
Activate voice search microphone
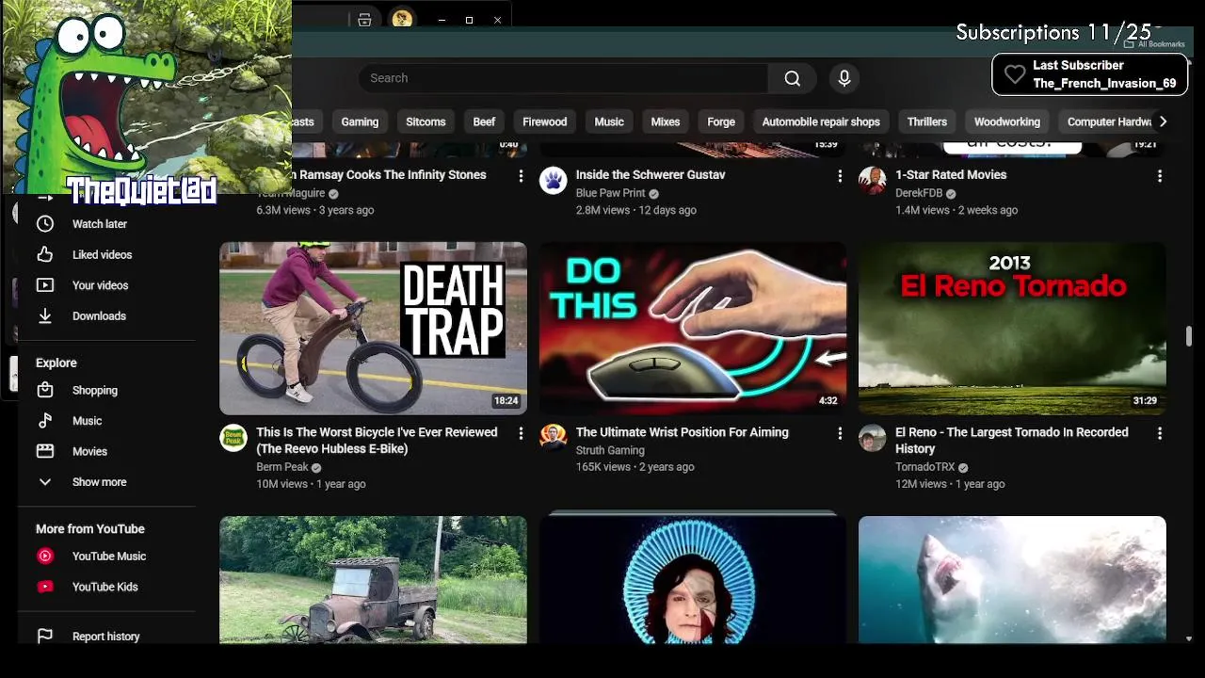point(844,78)
